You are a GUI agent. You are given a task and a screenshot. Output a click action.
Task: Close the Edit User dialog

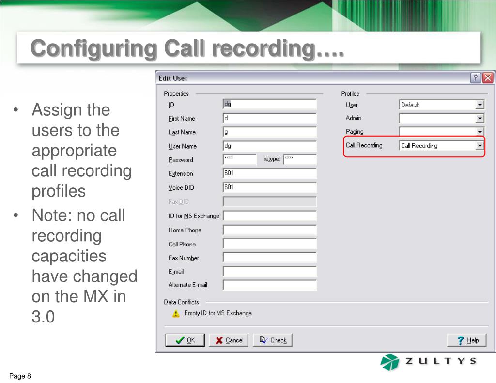pos(488,77)
